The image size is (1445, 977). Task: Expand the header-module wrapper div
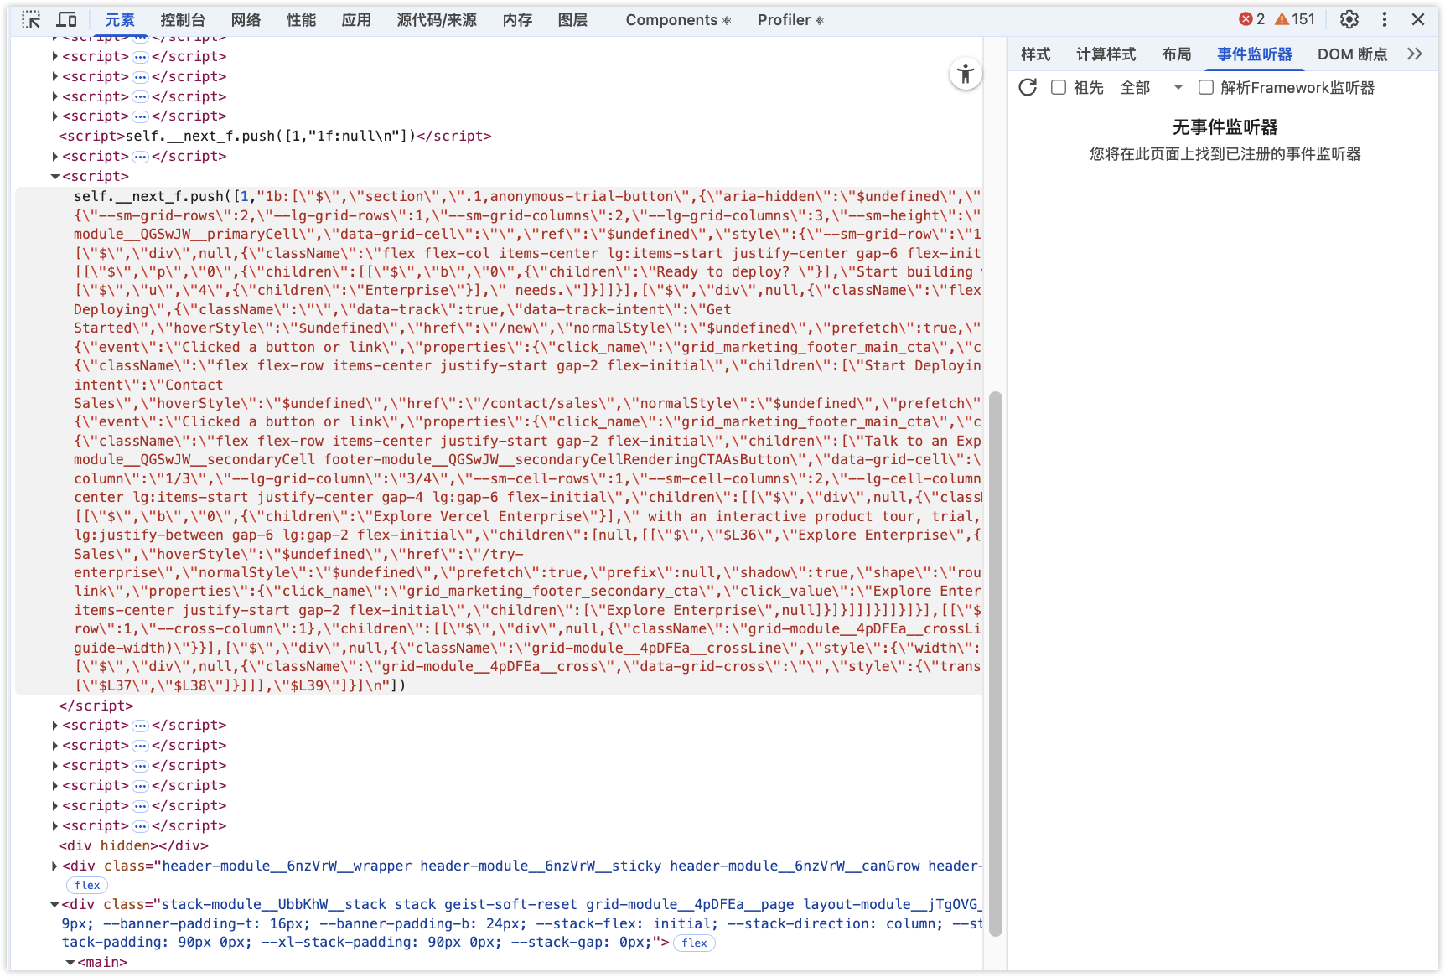(55, 866)
